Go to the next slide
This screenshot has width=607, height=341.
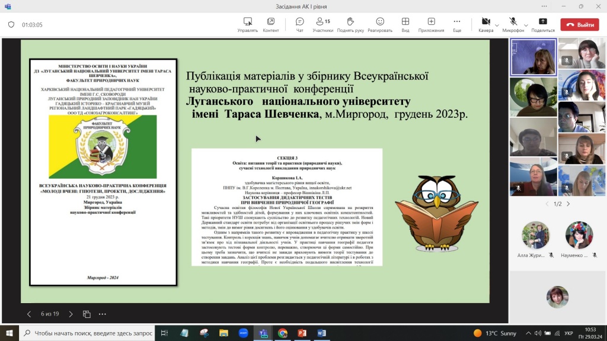coord(71,314)
